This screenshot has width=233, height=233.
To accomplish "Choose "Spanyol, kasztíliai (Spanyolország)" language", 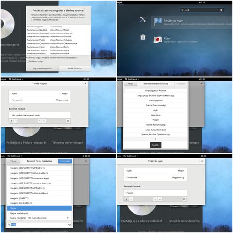I will click(x=155, y=134).
